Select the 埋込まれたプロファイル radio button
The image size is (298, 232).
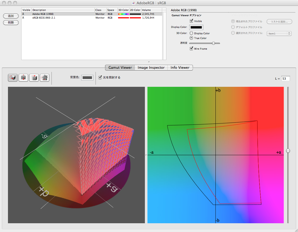click(233, 21)
